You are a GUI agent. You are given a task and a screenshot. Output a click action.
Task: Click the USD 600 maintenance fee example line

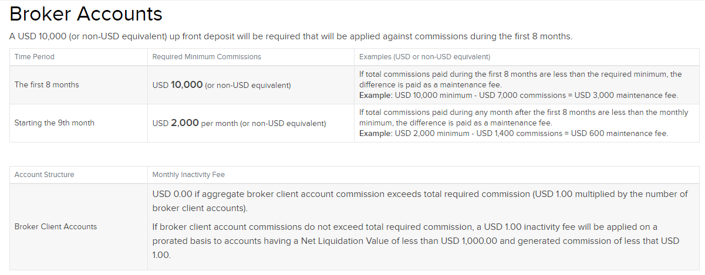point(514,133)
